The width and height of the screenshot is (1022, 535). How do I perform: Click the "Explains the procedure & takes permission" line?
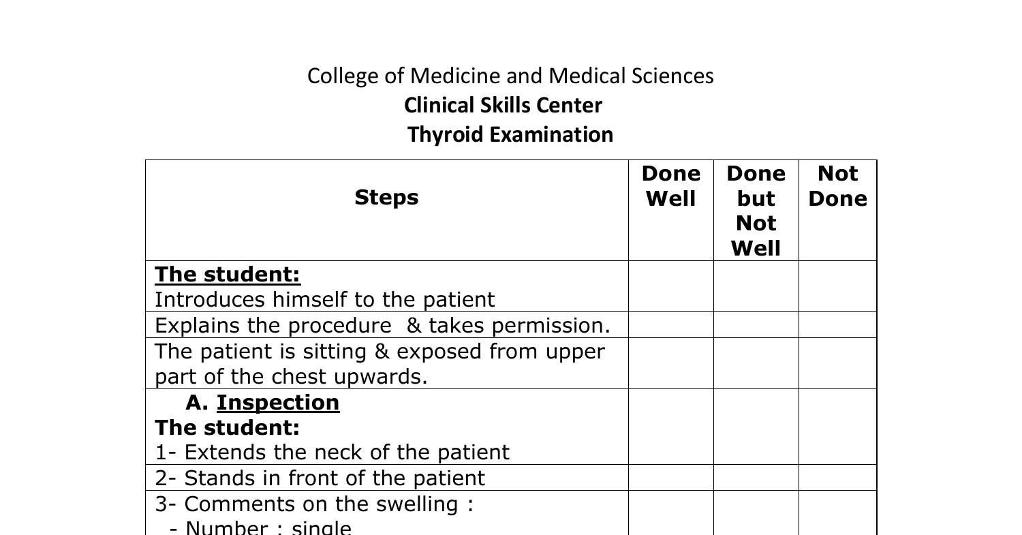[382, 326]
